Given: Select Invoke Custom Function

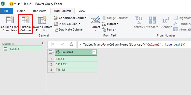Looking at the screenshot, I should [x=42, y=24].
